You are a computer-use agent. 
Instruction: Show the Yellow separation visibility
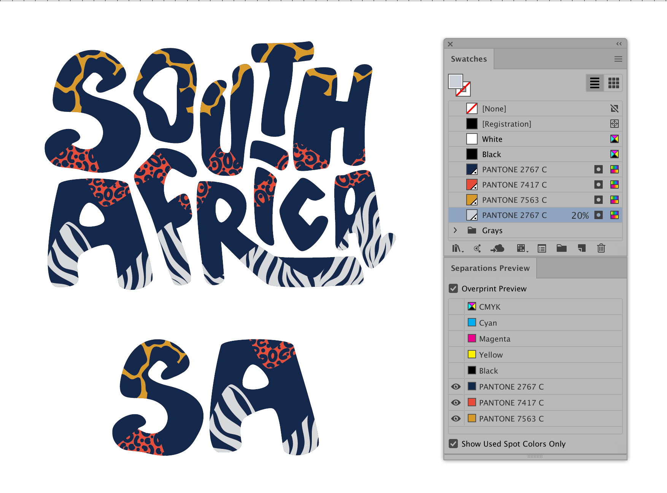pyautogui.click(x=456, y=355)
